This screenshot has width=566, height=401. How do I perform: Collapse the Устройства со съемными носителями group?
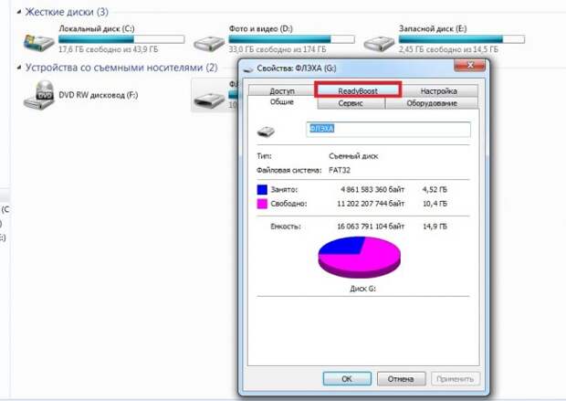point(19,68)
